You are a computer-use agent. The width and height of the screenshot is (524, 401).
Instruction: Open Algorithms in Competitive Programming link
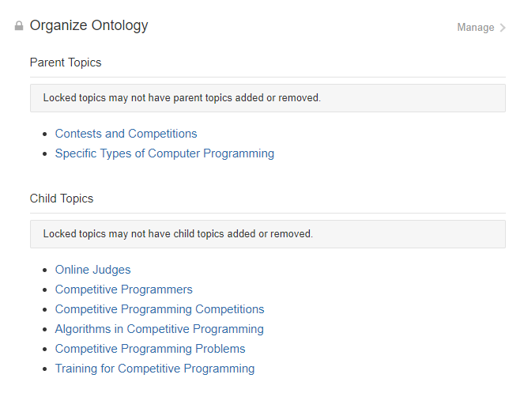159,329
